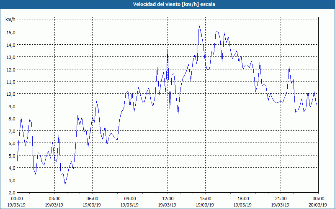Image resolution: width=335 pixels, height=209 pixels.
Task: Click the 18:00 time axis label
Action: coord(243,199)
